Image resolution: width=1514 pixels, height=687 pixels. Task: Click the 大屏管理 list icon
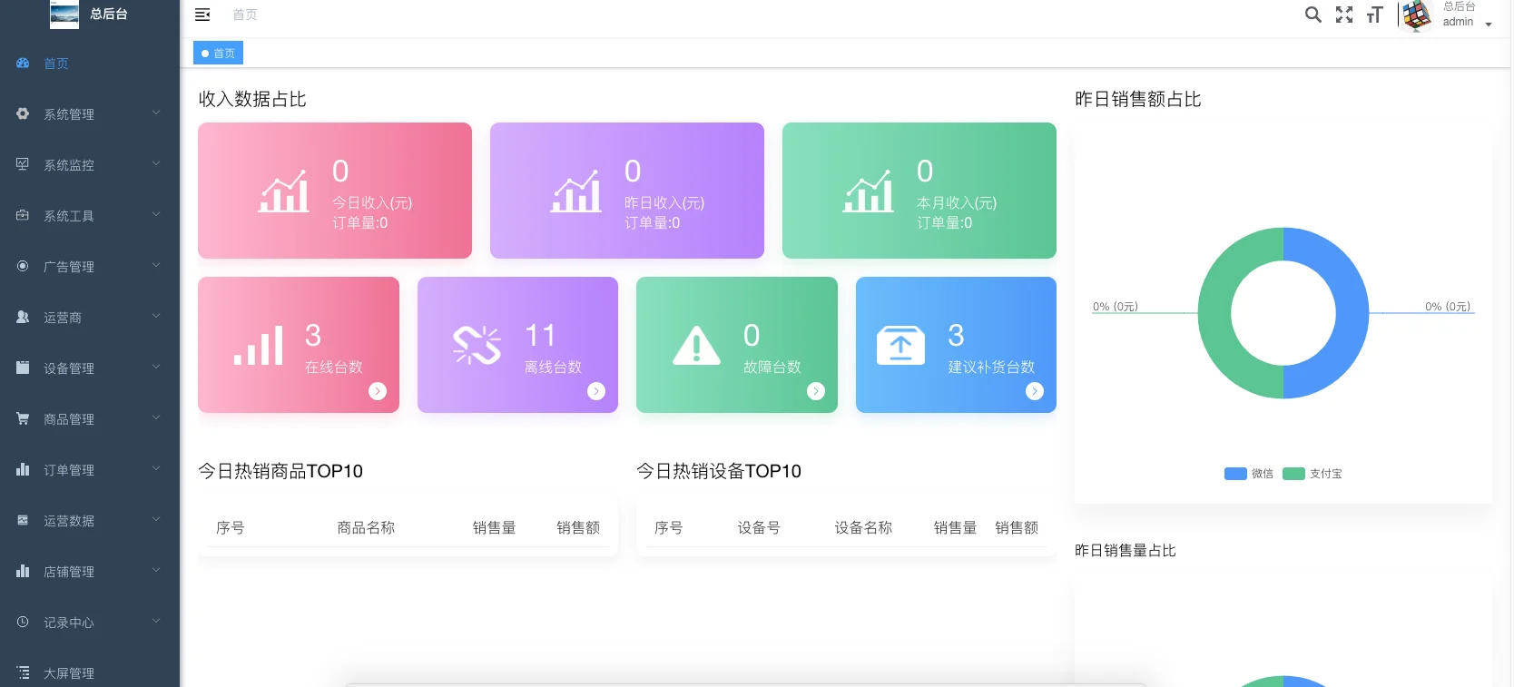pos(23,673)
